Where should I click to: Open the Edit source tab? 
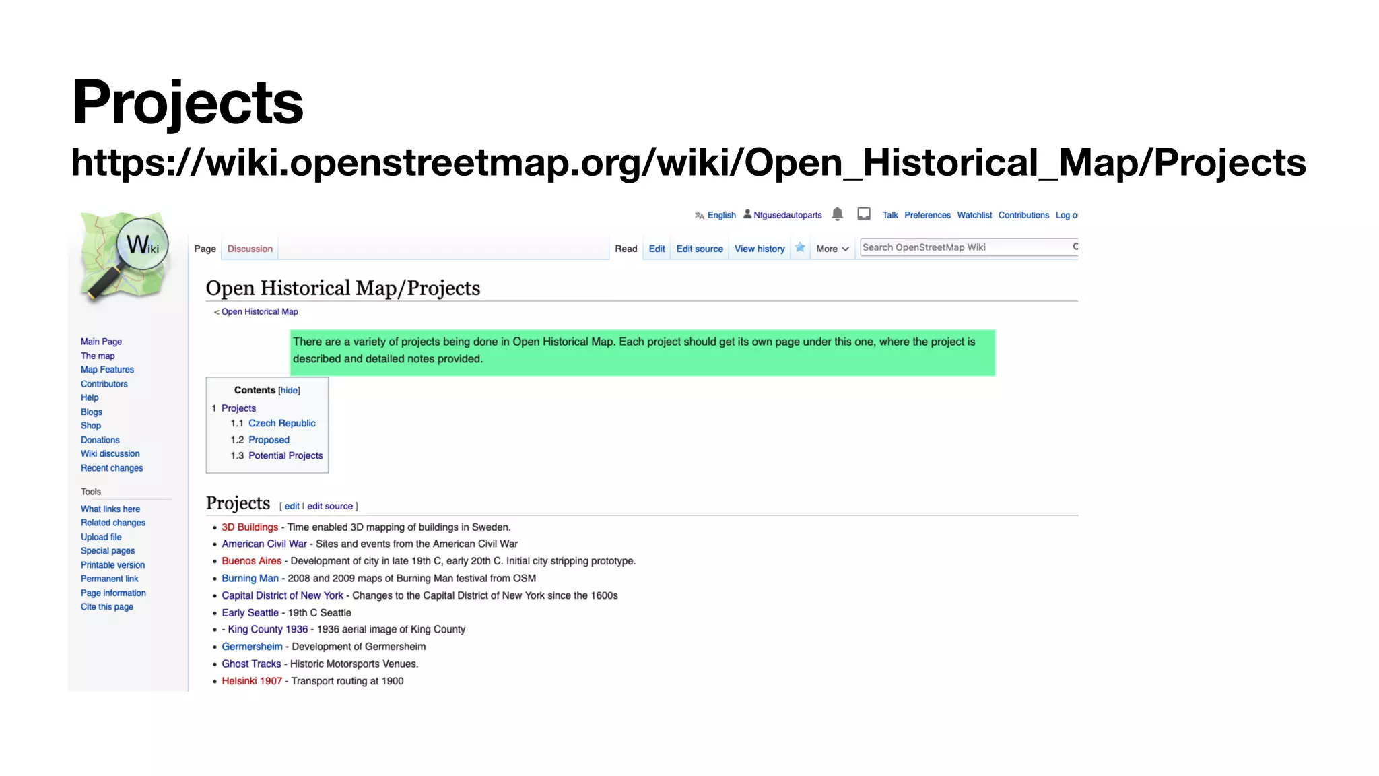700,249
